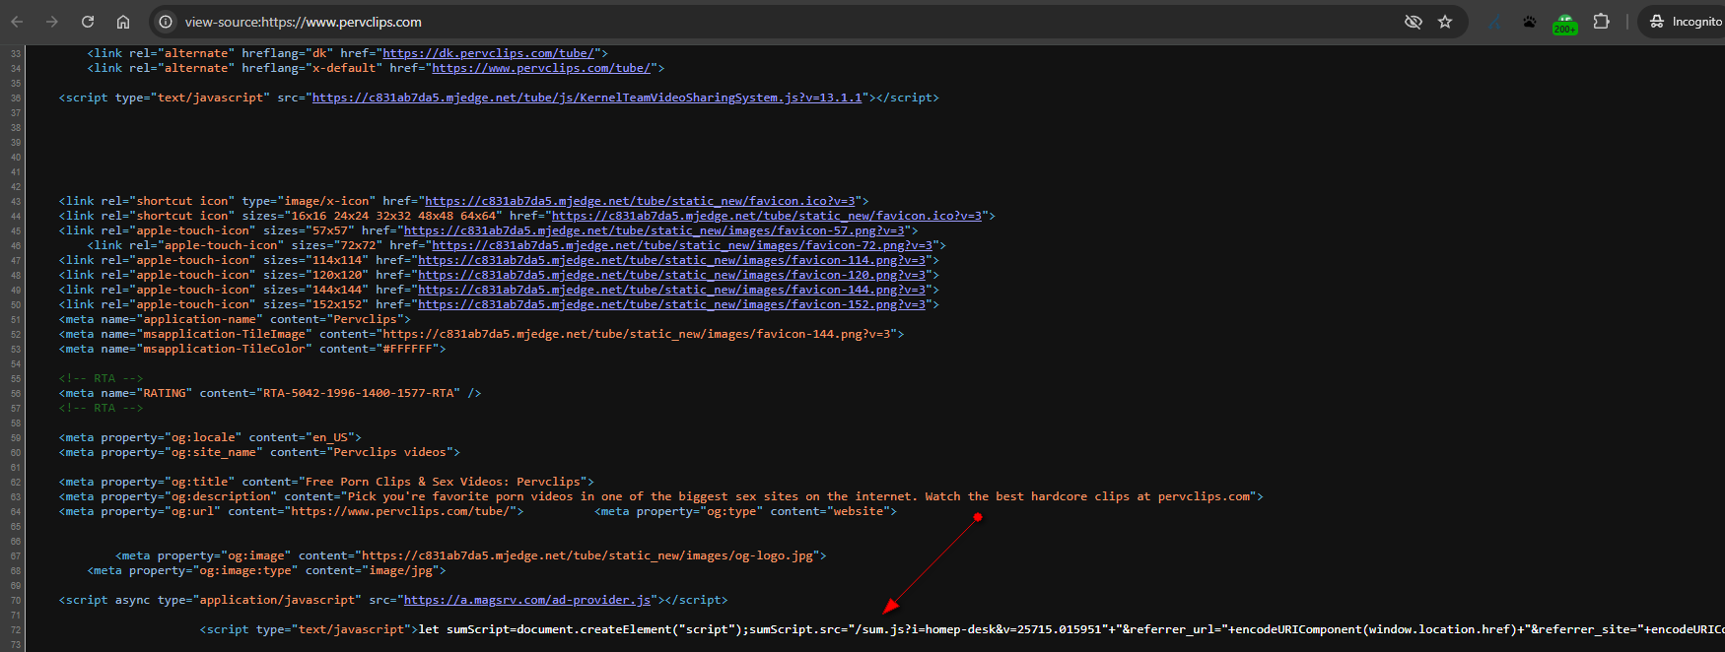Open the favicon-72.png link
Image resolution: width=1725 pixels, height=652 pixels.
[682, 245]
